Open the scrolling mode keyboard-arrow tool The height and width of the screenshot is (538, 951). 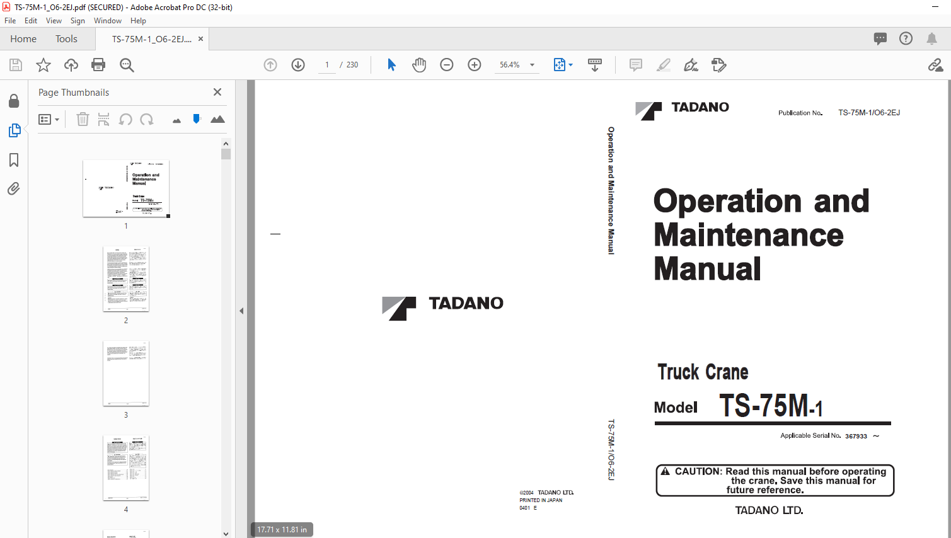[595, 65]
